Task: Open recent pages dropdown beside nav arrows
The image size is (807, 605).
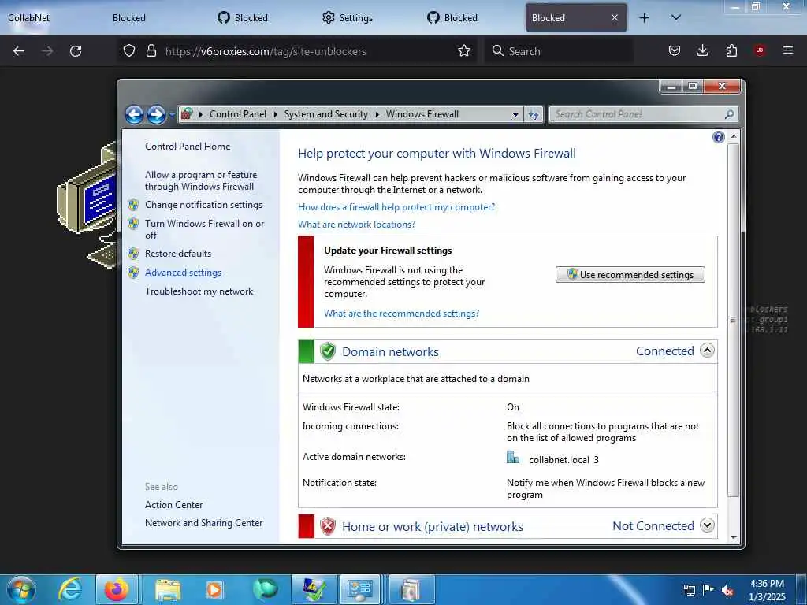Action: (172, 115)
